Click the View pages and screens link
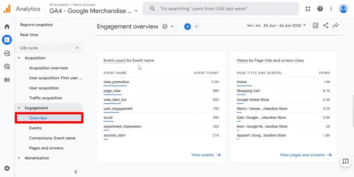 tap(306, 155)
